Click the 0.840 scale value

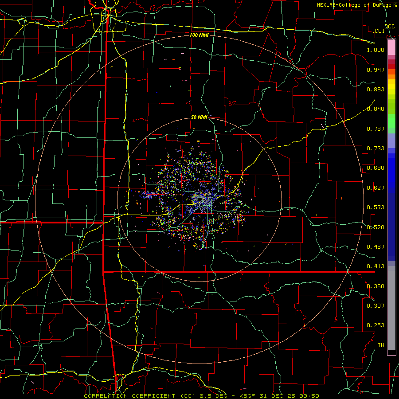[x=376, y=109]
